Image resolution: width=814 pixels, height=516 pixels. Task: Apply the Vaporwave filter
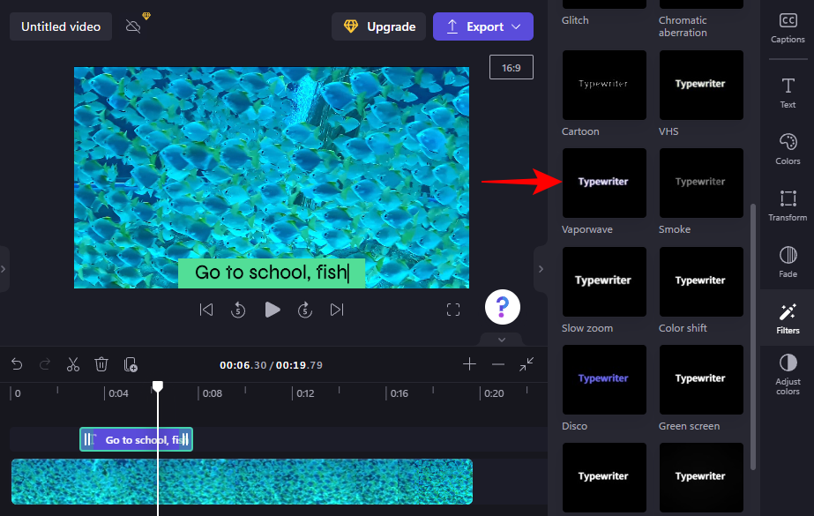[x=603, y=183]
